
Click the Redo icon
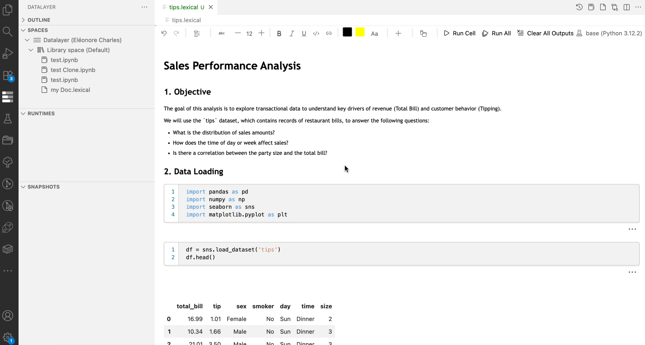176,33
